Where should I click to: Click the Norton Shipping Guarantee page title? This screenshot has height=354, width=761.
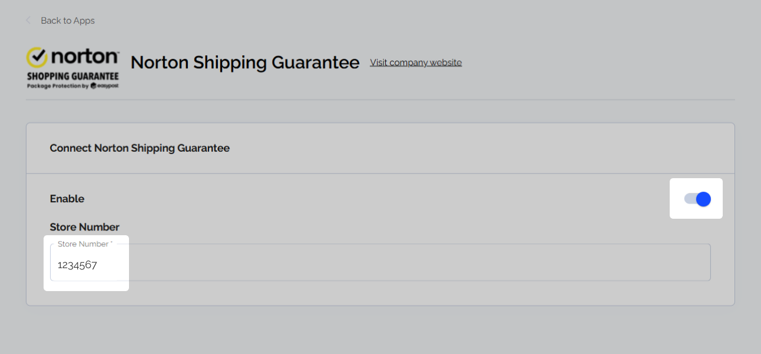[245, 62]
